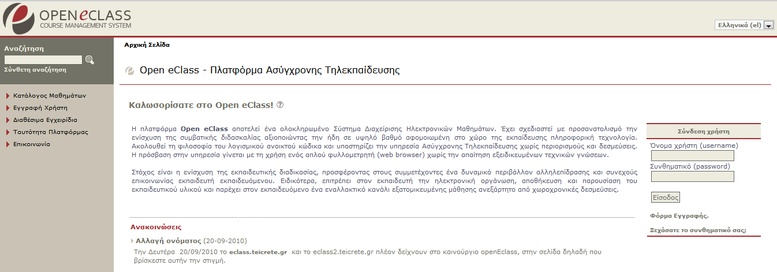Open Ταυτότητα Πλατφόρμας from side menu
Viewport: 777px width, 272px height.
(51, 132)
